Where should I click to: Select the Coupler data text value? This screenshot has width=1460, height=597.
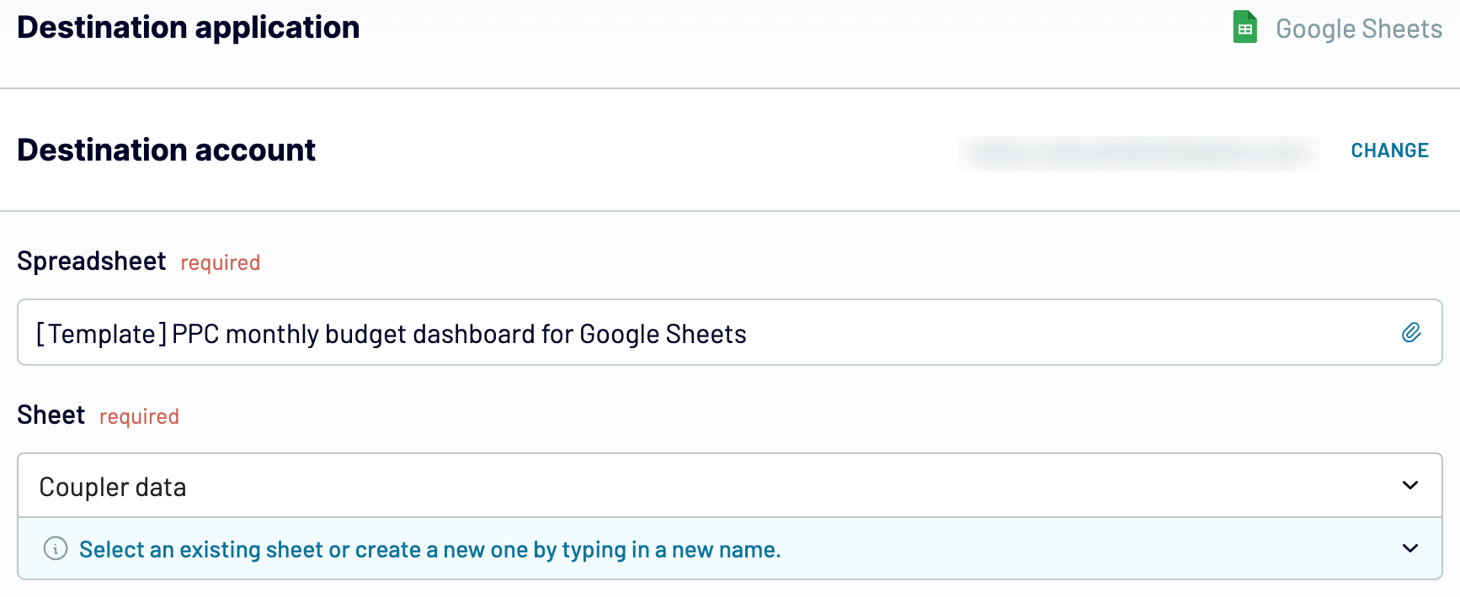tap(113, 487)
